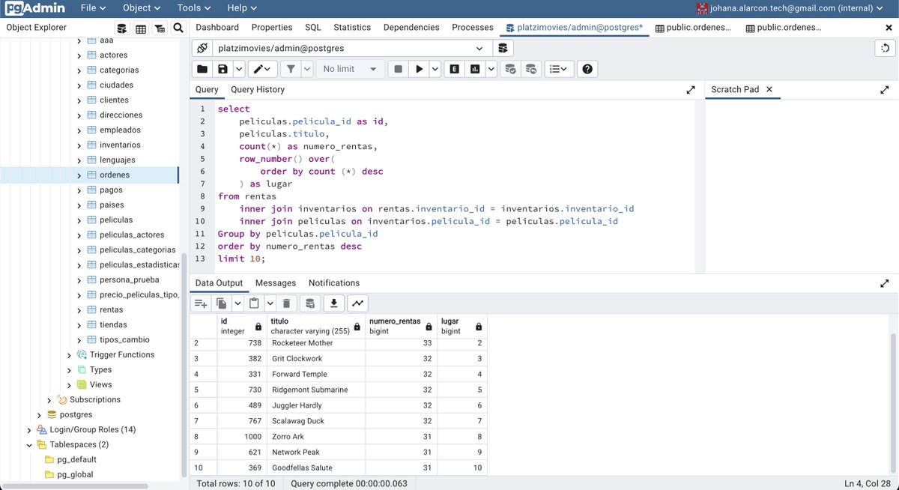Expand the Trigger Functions node
This screenshot has height=490, width=899.
pyautogui.click(x=69, y=355)
